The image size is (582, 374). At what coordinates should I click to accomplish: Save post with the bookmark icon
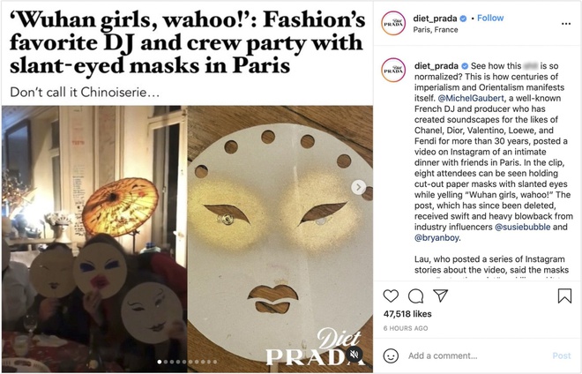564,296
